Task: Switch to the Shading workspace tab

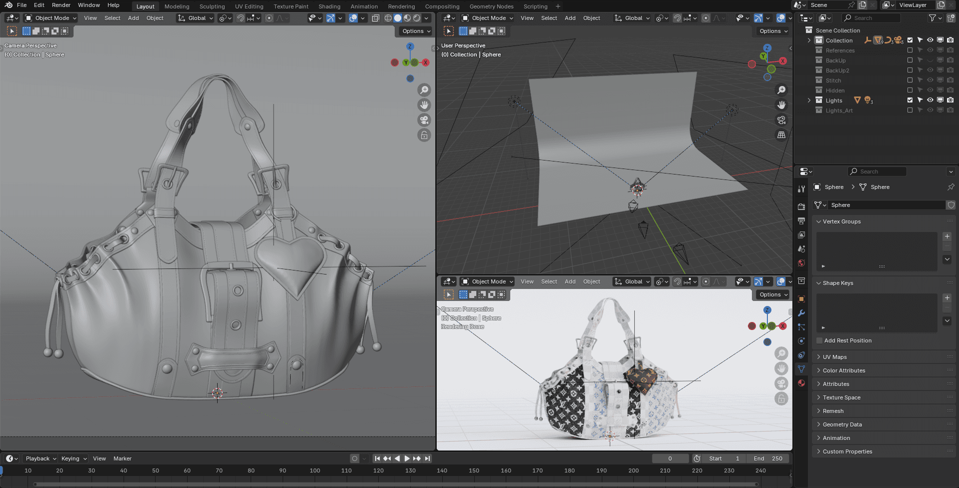Action: pos(329,6)
